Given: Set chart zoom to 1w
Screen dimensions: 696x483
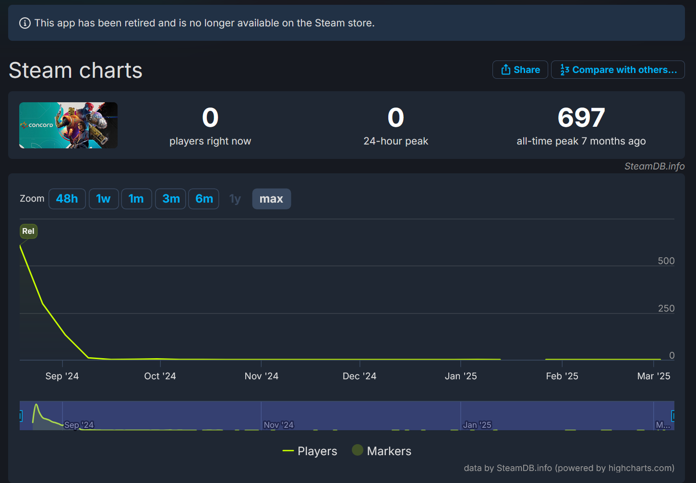Looking at the screenshot, I should 104,199.
